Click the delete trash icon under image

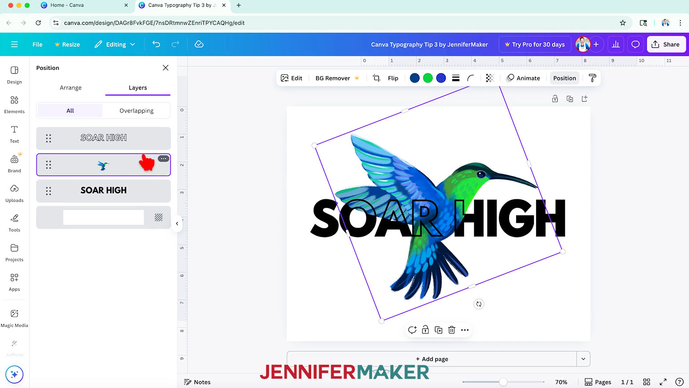[x=452, y=330]
